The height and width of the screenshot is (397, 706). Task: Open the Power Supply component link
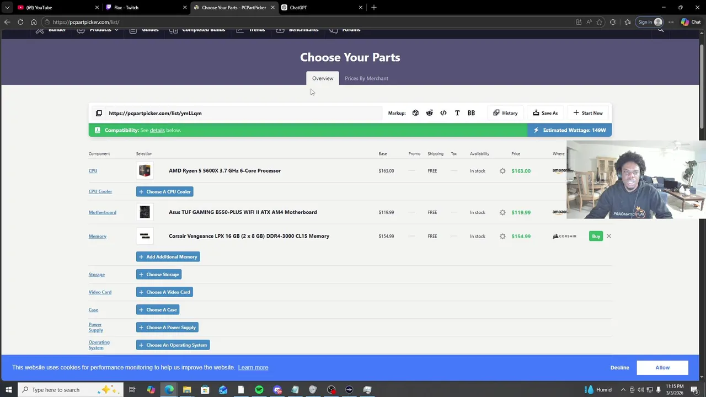coord(96,328)
